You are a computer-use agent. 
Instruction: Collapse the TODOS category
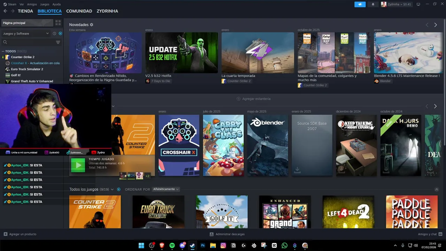pos(3,51)
